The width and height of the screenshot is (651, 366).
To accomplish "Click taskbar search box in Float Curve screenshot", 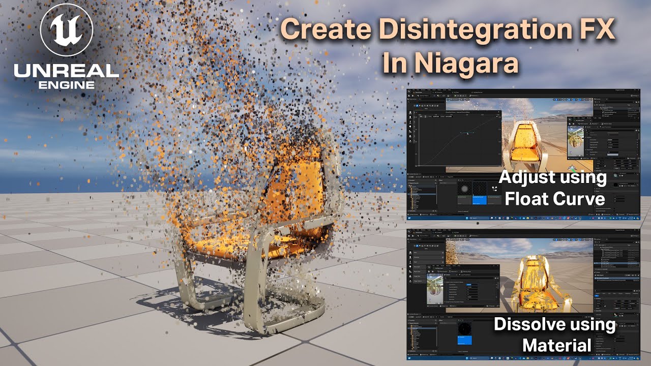I will coord(480,218).
